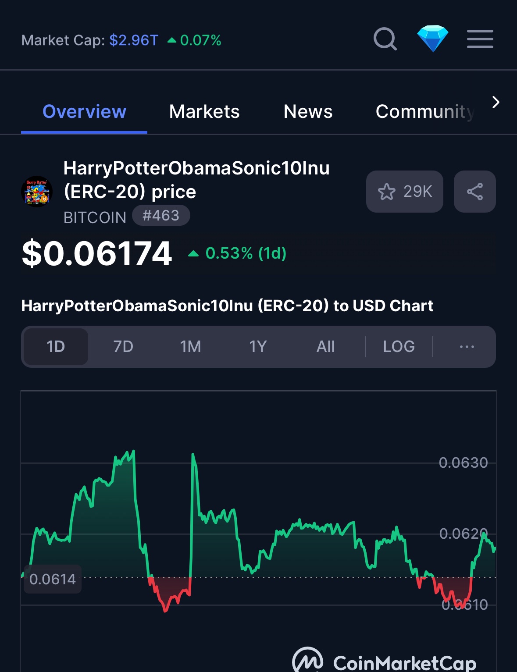Open the chart more options ellipsis

(467, 347)
